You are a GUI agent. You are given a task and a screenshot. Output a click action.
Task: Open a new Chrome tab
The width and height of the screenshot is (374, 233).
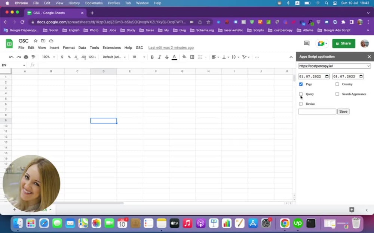coord(92,13)
